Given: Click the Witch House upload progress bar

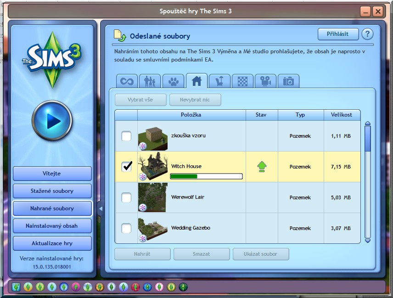Looking at the screenshot, I should click(206, 176).
